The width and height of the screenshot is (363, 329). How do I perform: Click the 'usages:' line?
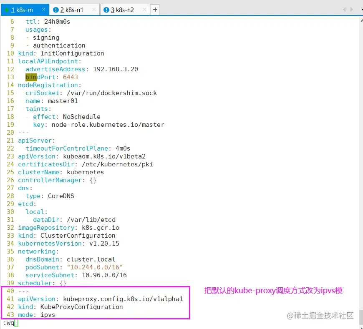[38, 30]
